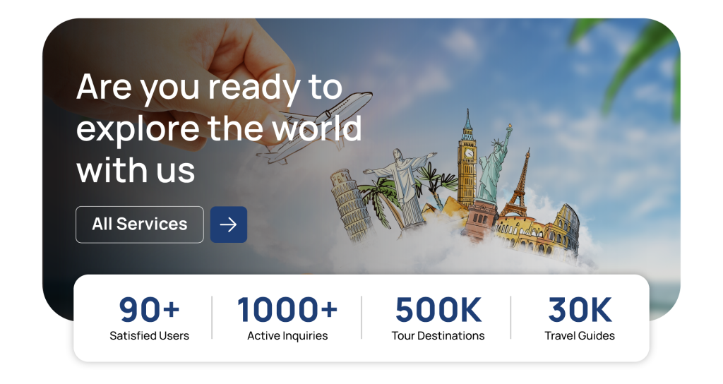Click the blue arrow button

tap(229, 224)
